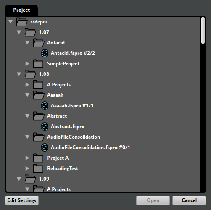Viewport: 211px width, 210px height.
Task: Expand the A Projects arrow under 1.08
Action: pos(27,85)
